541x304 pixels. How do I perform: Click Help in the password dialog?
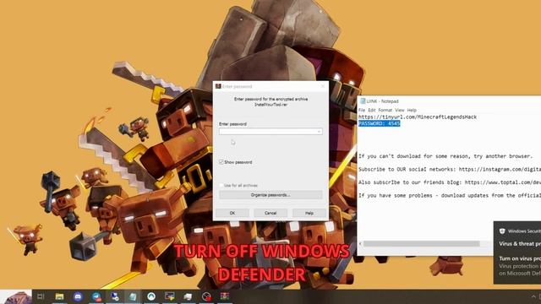309,213
